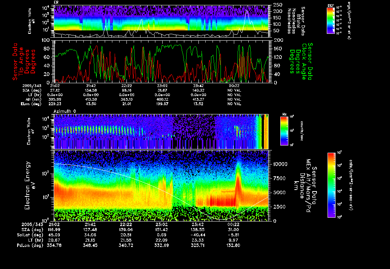
Task: Click the DEF color bar legend
Action: point(331,21)
